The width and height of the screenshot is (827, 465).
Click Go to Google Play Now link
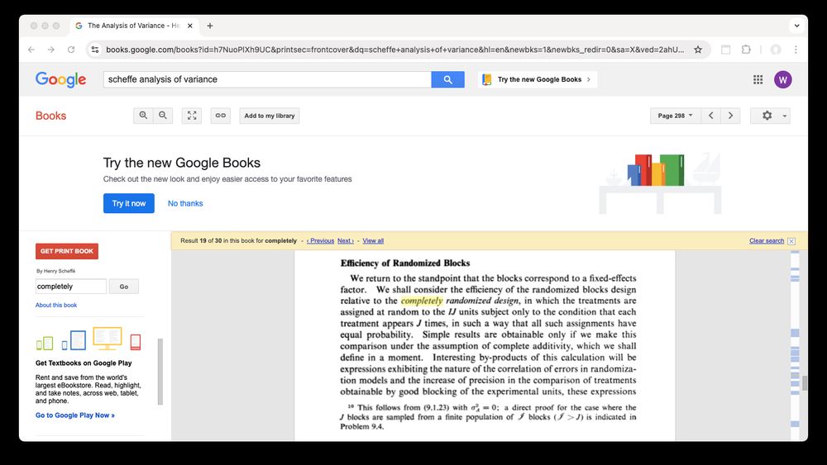click(x=75, y=415)
